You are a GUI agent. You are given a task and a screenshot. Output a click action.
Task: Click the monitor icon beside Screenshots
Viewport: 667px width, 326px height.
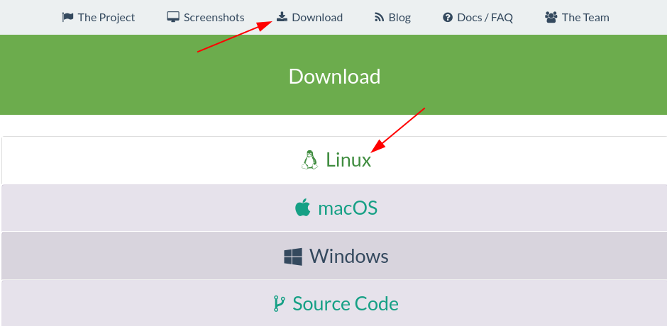pos(173,18)
